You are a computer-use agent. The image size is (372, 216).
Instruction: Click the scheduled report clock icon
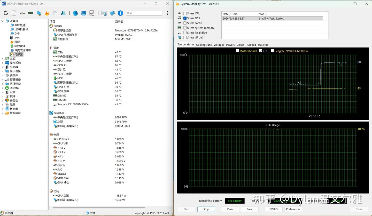point(92,13)
